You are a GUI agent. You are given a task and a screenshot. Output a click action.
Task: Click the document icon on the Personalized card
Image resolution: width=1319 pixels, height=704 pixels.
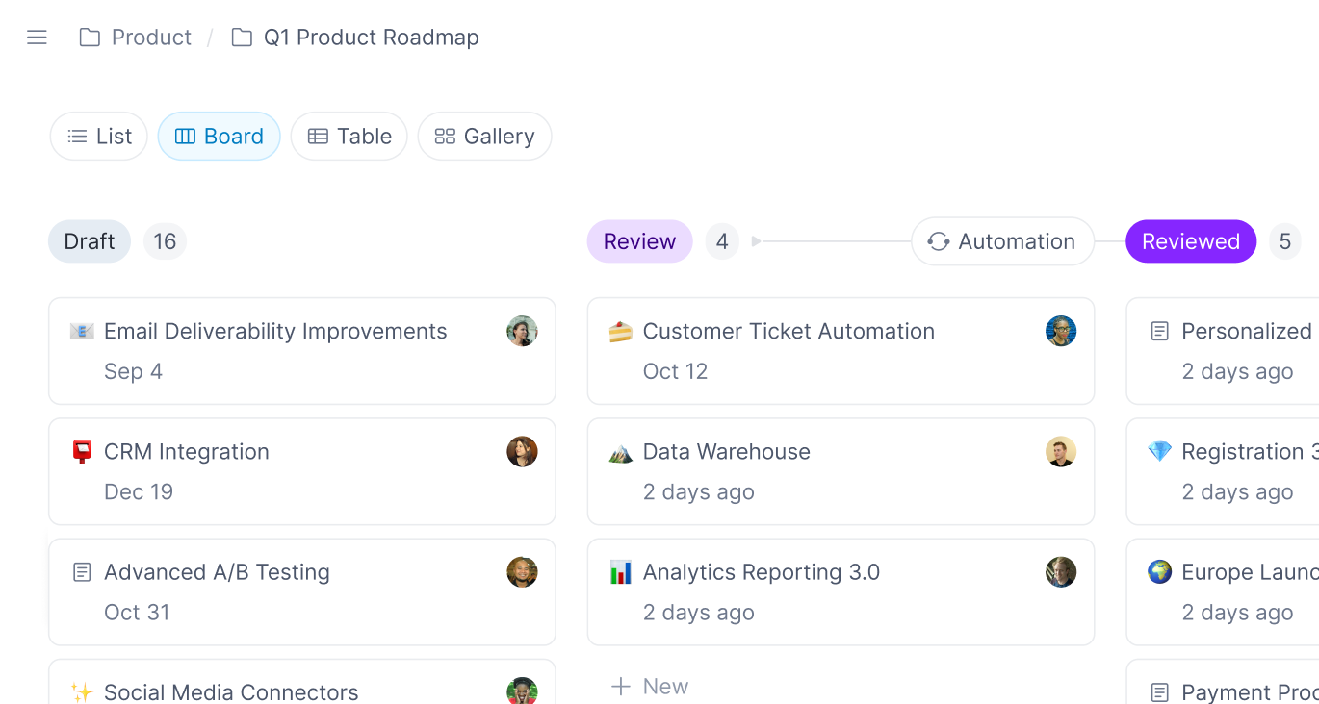(x=1160, y=331)
